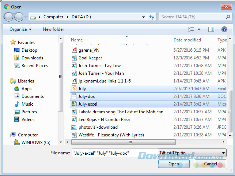The height and width of the screenshot is (176, 235).
Task: Click the 5/27/2016 3:15 PM date cell
Action: pos(191,50)
